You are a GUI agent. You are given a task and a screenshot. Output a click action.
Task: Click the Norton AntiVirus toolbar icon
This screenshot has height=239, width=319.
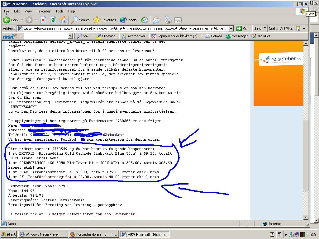point(298,29)
